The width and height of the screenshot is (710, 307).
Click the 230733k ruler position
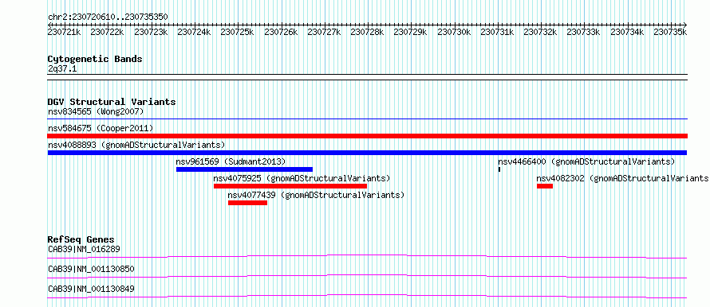(x=584, y=32)
